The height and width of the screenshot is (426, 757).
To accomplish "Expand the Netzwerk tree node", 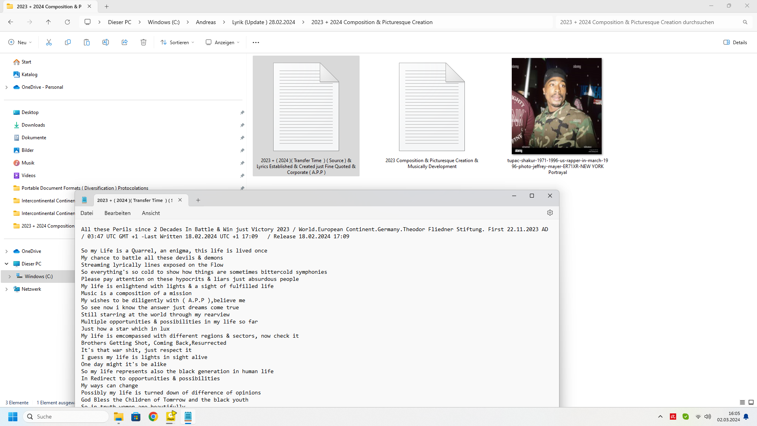I will point(7,289).
